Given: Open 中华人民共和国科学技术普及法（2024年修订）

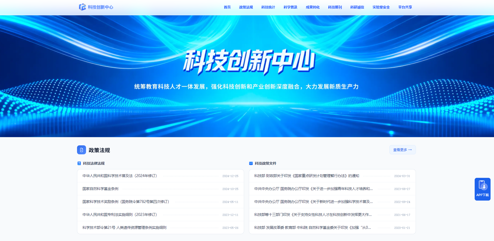Looking at the screenshot, I should coord(119,176).
